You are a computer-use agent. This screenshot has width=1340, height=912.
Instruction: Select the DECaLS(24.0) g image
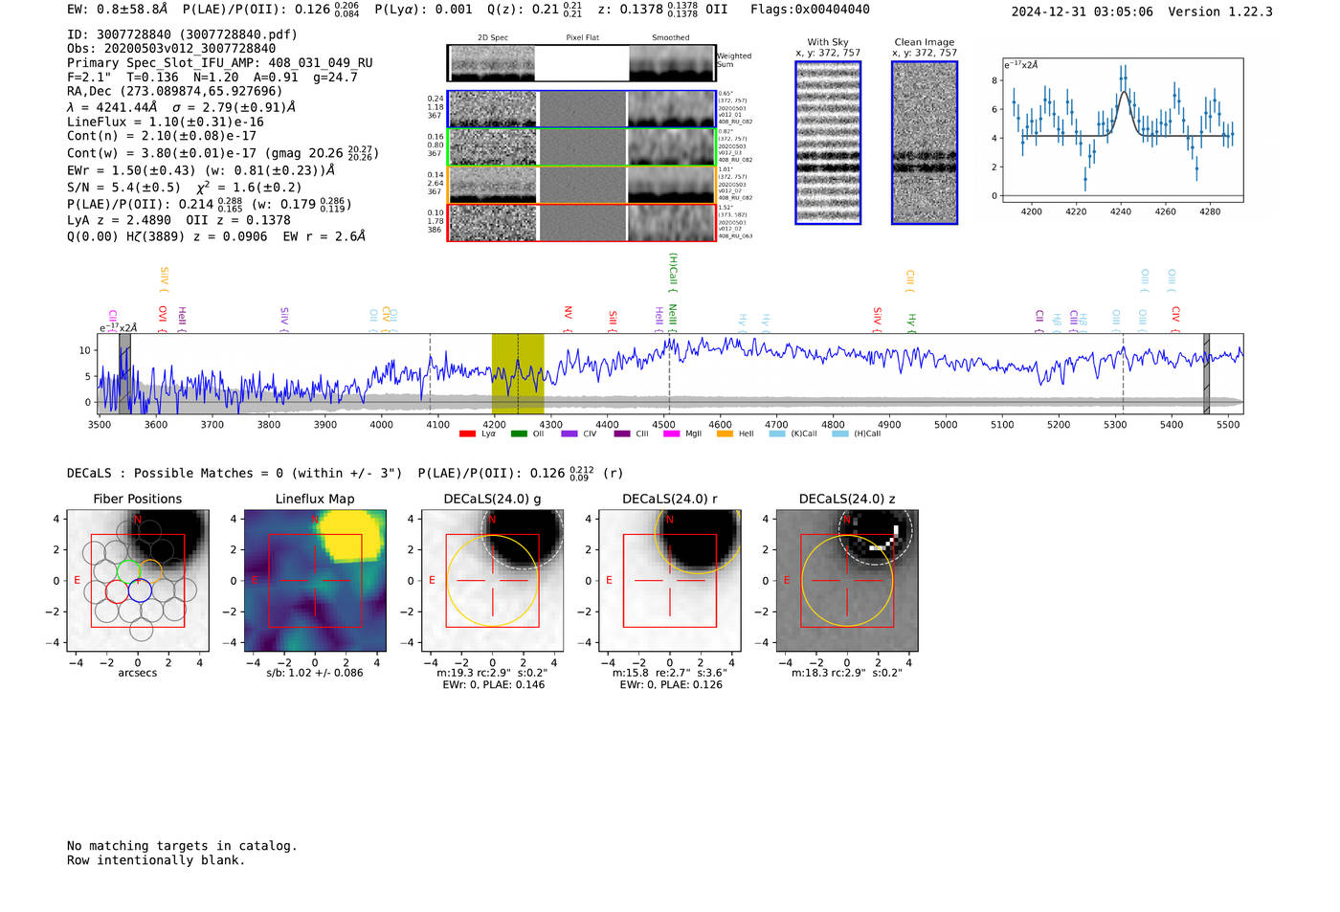tap(493, 581)
